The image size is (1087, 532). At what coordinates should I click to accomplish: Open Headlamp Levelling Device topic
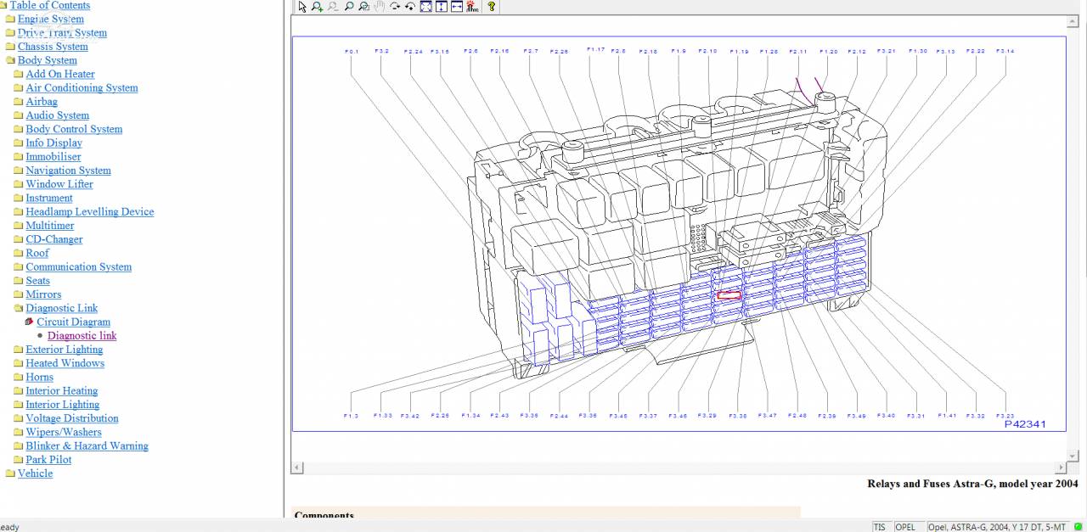coord(90,211)
